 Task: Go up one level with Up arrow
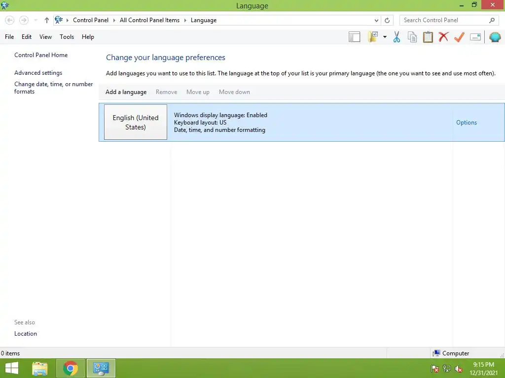coord(47,20)
